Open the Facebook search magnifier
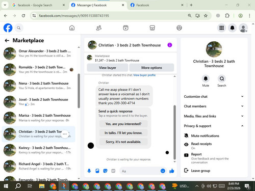 (19, 28)
